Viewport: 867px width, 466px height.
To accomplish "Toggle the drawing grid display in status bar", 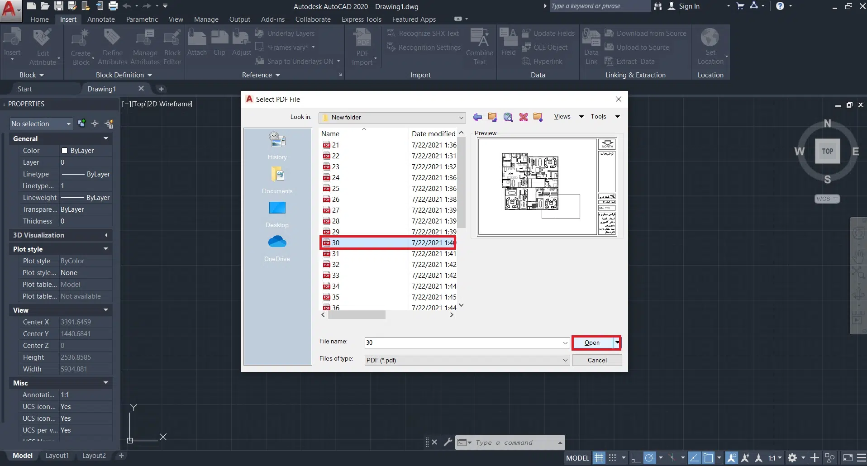I will 599,458.
